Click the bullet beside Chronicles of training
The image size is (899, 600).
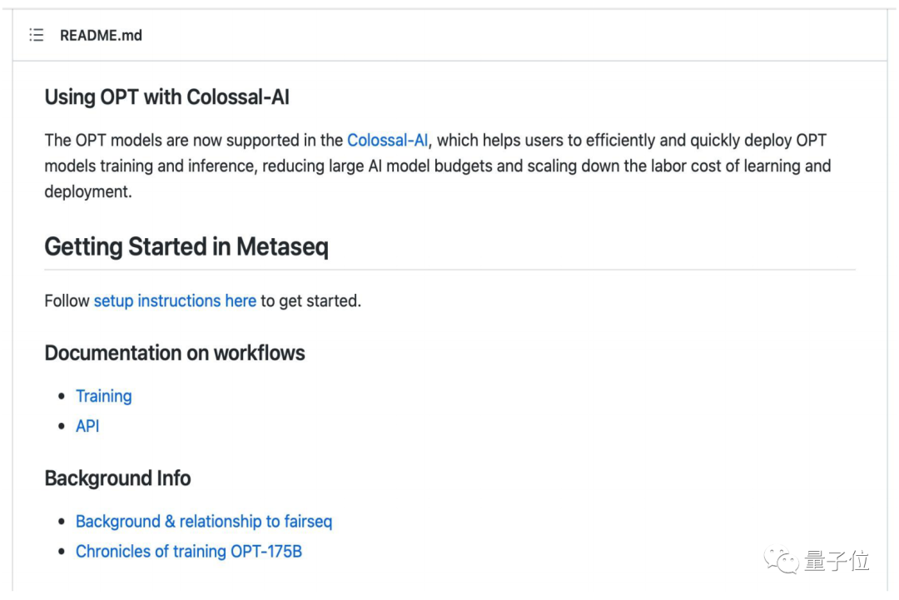click(62, 551)
